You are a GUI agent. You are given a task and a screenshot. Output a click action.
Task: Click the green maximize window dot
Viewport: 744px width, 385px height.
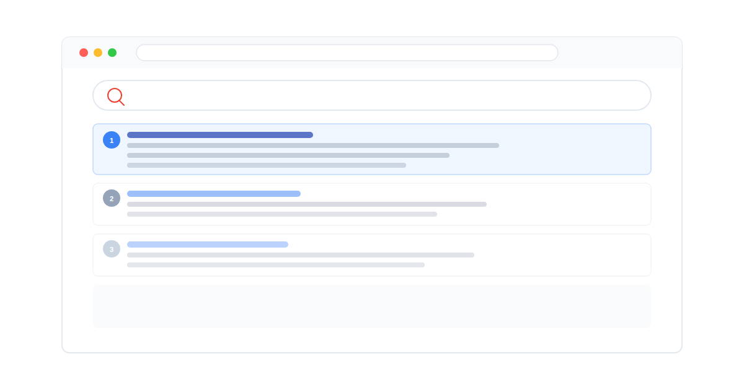pos(112,53)
